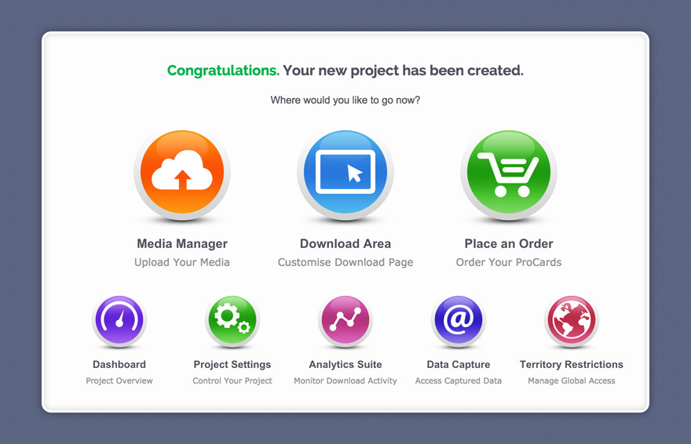Open the blue Download Area screen icon

345,173
